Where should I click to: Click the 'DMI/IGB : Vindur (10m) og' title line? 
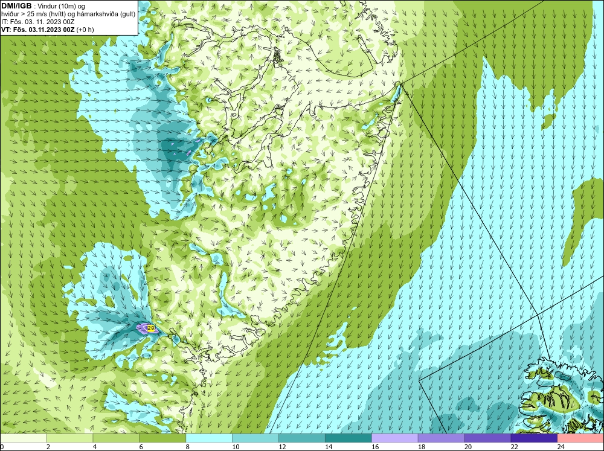(43, 6)
